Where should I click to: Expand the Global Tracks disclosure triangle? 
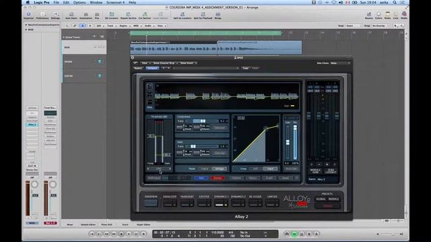[x=64, y=37]
